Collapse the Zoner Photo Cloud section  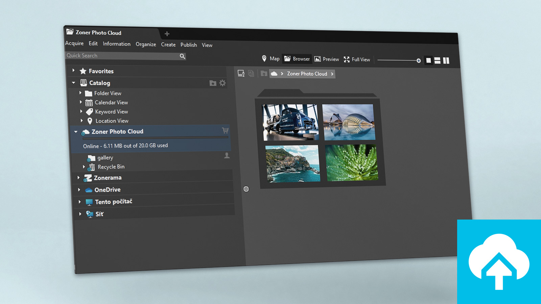tap(76, 132)
